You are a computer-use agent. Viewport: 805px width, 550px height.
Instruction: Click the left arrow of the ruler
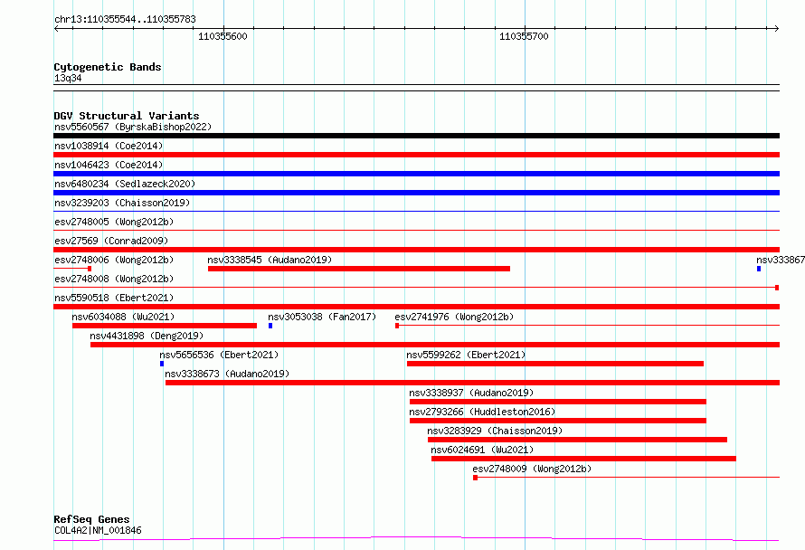coord(56,28)
